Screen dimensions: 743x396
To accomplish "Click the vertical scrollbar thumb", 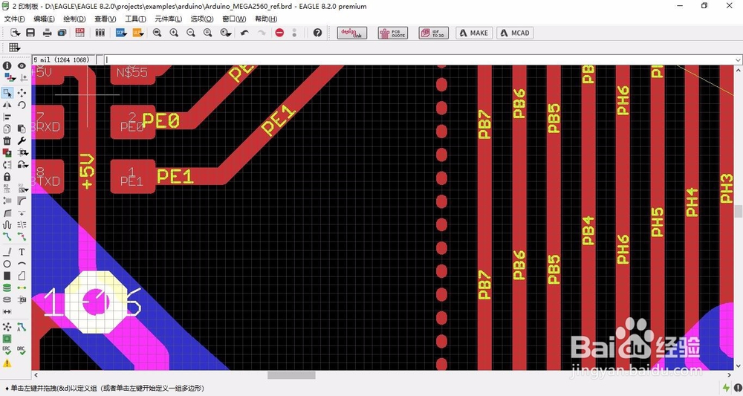I will pos(738,211).
